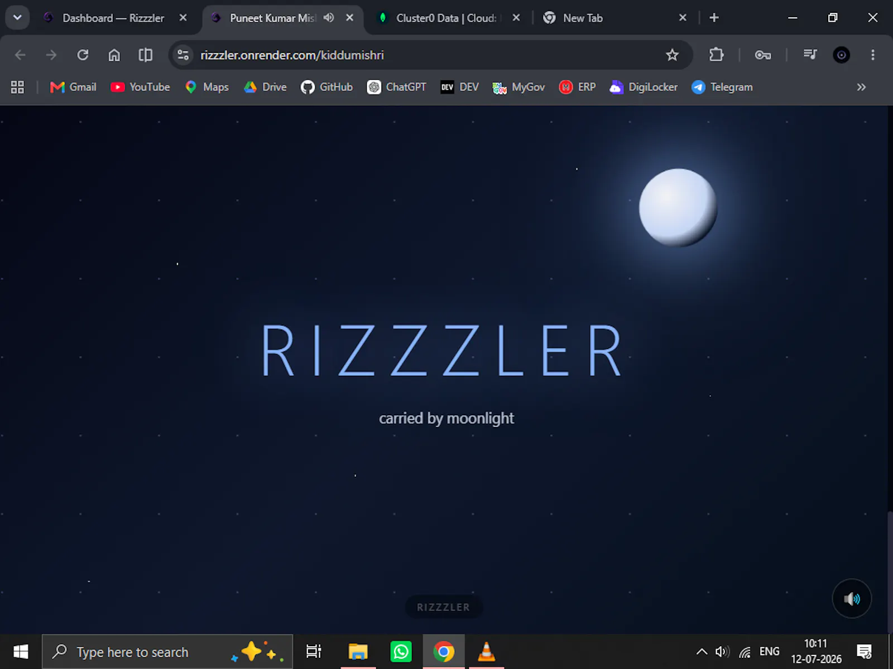The image size is (893, 669).
Task: Click the RIZZZLER badge at page bottom
Action: [444, 607]
